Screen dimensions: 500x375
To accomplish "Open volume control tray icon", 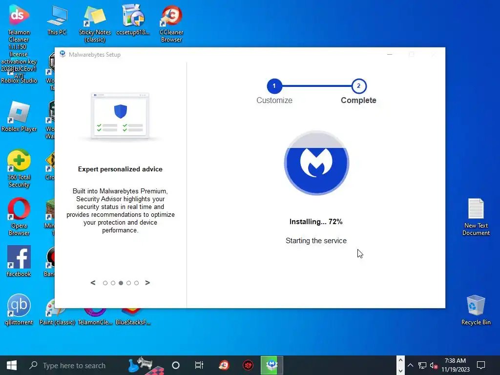I will click(434, 365).
